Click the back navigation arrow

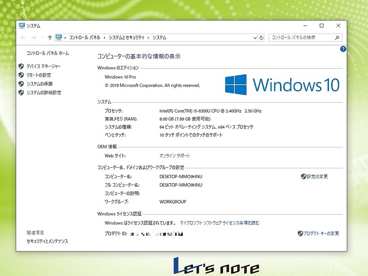(23, 38)
